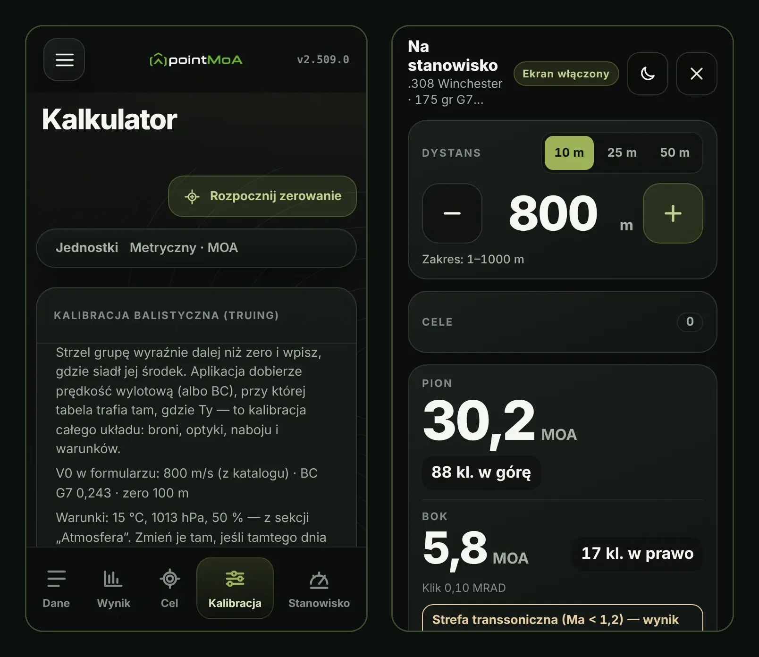This screenshot has width=759, height=657.
Task: Click the crosshair icon in Rozpocznij zerowanie
Action: click(x=192, y=197)
